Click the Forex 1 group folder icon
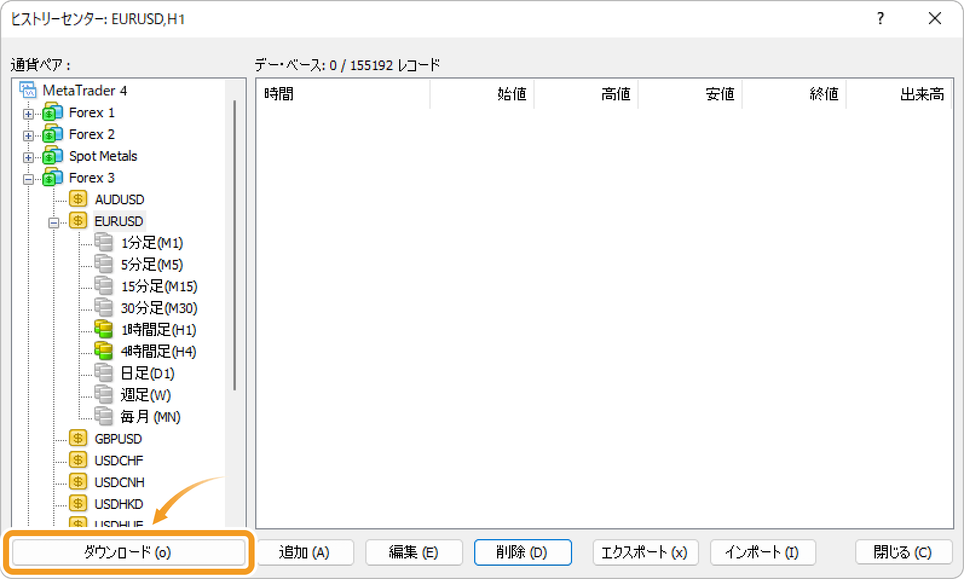The width and height of the screenshot is (964, 579). point(53,112)
